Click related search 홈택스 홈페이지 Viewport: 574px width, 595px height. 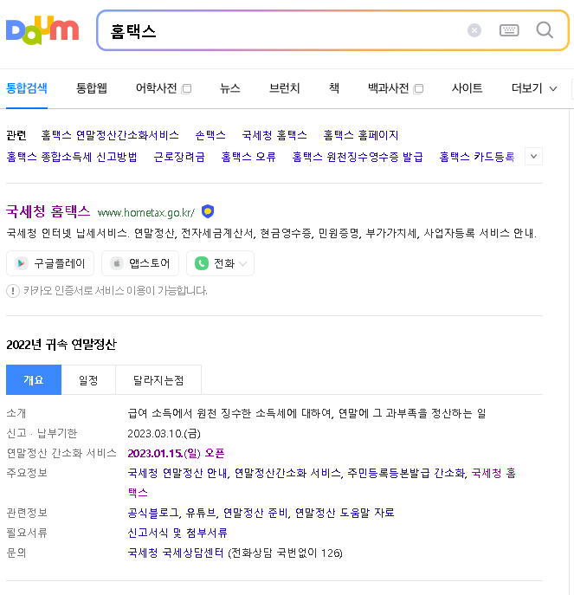tap(360, 135)
